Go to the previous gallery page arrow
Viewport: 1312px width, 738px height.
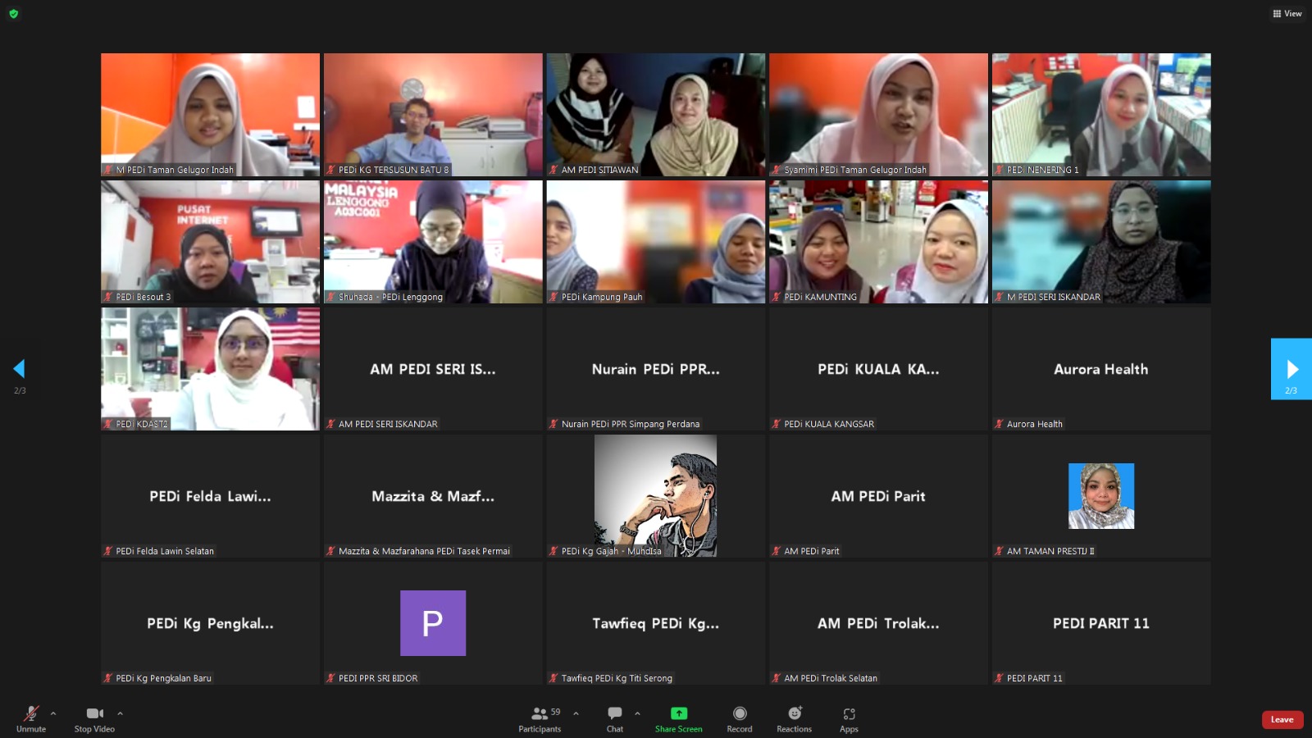[20, 368]
